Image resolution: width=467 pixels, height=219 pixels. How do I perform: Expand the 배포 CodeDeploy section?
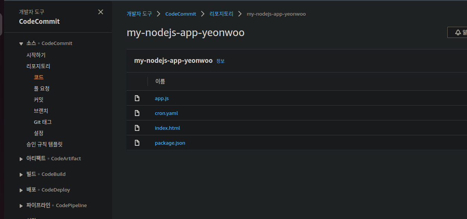(21, 190)
